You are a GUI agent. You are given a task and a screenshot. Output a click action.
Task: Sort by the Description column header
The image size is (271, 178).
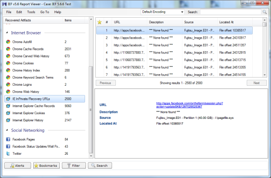pos(165,22)
